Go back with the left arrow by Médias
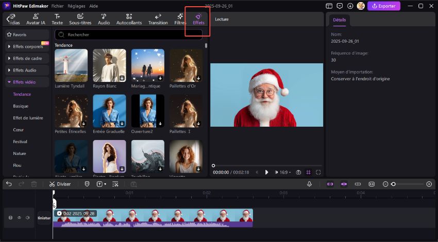The height and width of the screenshot is (242, 438). click(8, 19)
